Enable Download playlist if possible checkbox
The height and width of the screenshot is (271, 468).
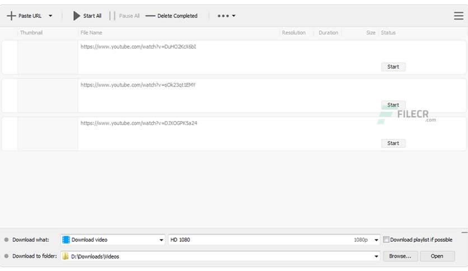tap(386, 239)
